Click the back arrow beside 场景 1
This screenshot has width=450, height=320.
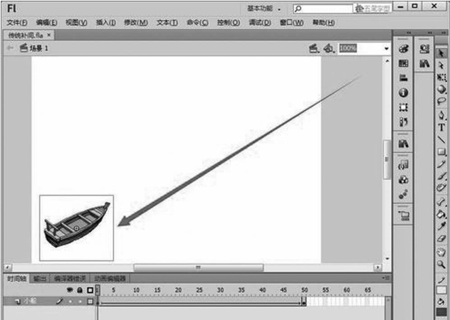click(x=11, y=48)
